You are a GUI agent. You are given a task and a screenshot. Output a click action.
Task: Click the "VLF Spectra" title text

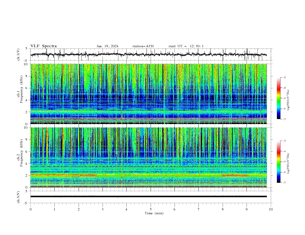tap(44, 46)
